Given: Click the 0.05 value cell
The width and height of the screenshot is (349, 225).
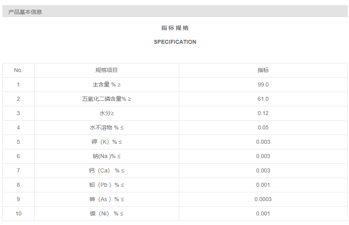Looking at the screenshot, I should click(x=263, y=127).
